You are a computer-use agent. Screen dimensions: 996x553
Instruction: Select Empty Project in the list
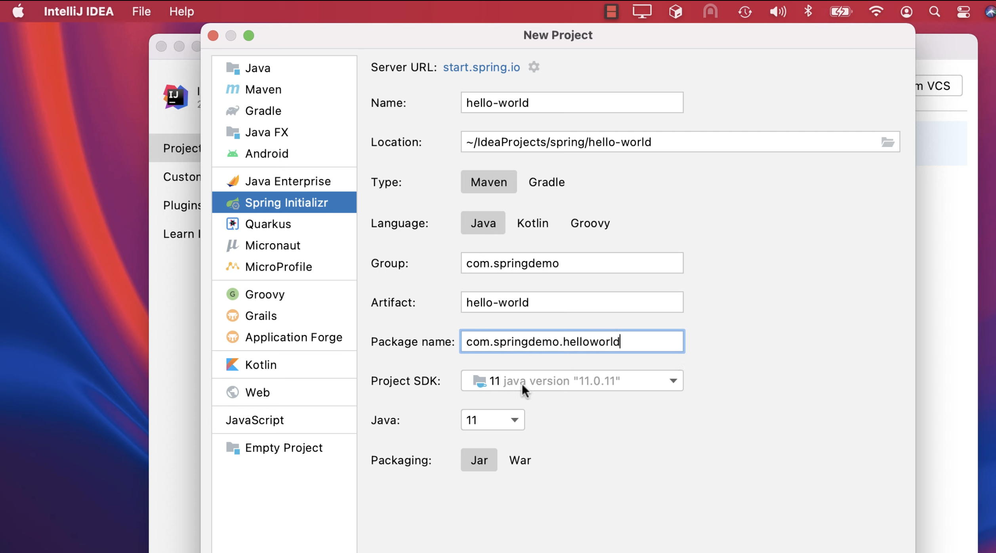coord(284,448)
